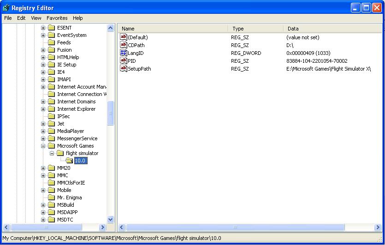Click the flight simulator folder icon
Image resolution: width=385 pixels, height=245 pixels.
coord(60,153)
